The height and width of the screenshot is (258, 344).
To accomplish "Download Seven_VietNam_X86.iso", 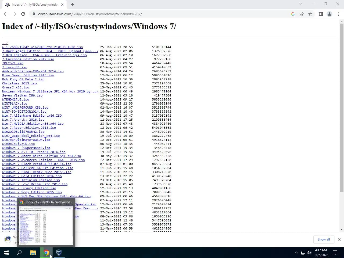I will (22, 95).
